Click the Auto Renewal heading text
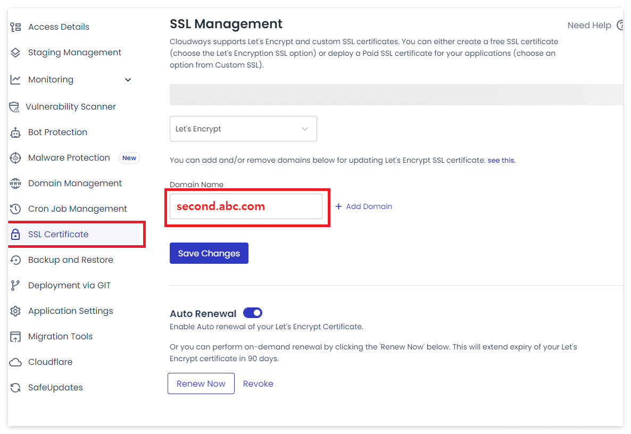This screenshot has width=631, height=434. [x=203, y=314]
